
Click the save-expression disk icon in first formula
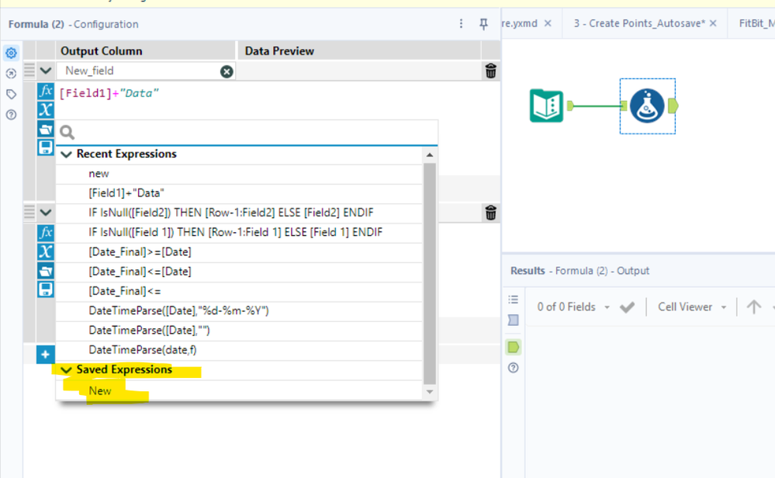46,147
